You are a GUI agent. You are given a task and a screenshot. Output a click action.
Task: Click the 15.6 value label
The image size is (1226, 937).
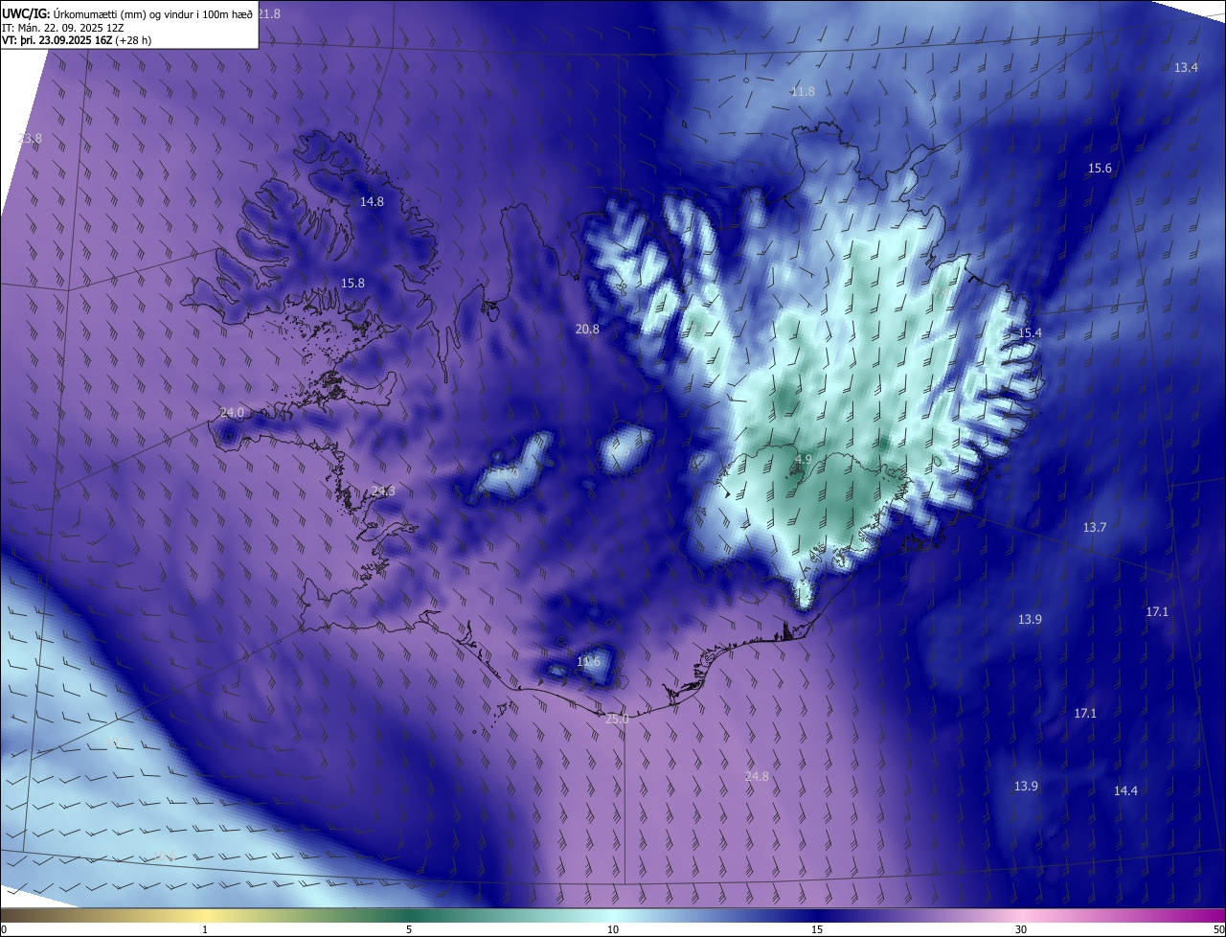click(1100, 168)
